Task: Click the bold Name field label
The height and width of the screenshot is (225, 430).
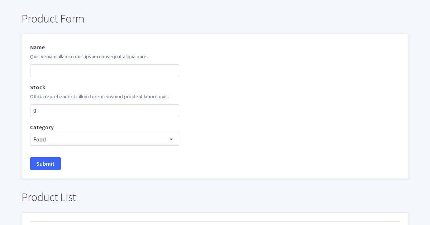Action: tap(37, 47)
